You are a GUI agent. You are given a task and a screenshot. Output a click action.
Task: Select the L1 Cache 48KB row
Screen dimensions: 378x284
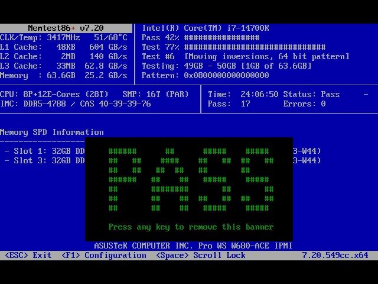click(x=64, y=47)
